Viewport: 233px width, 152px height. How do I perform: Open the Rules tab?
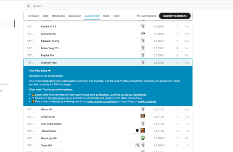click(106, 16)
